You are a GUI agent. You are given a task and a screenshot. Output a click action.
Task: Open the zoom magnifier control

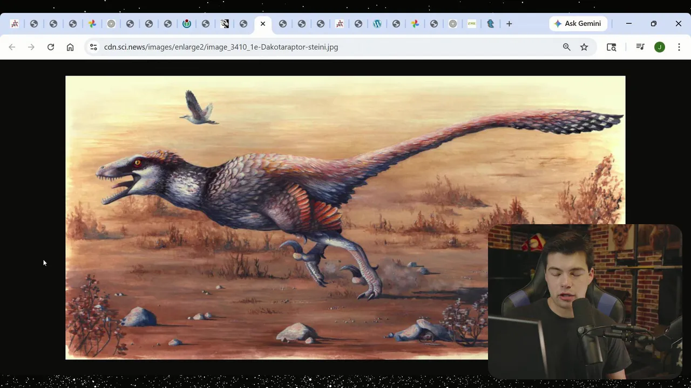click(x=567, y=47)
